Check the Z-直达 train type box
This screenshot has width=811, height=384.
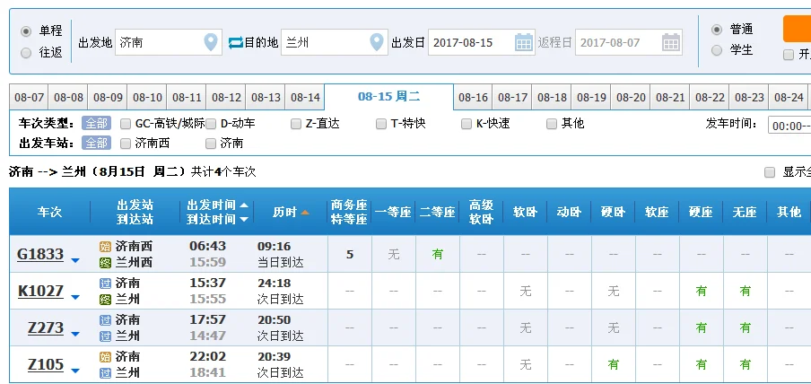pos(296,124)
